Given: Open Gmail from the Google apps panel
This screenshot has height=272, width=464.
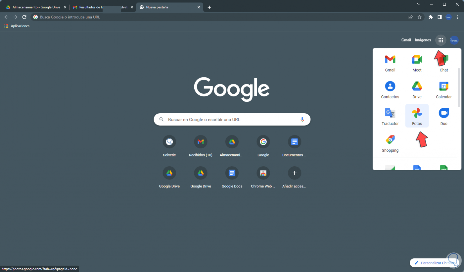Looking at the screenshot, I should (390, 63).
